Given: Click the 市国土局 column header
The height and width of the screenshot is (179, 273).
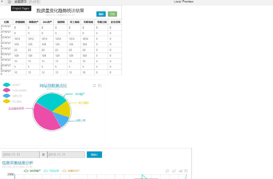Looking at the screenshot, I should coord(102,22).
